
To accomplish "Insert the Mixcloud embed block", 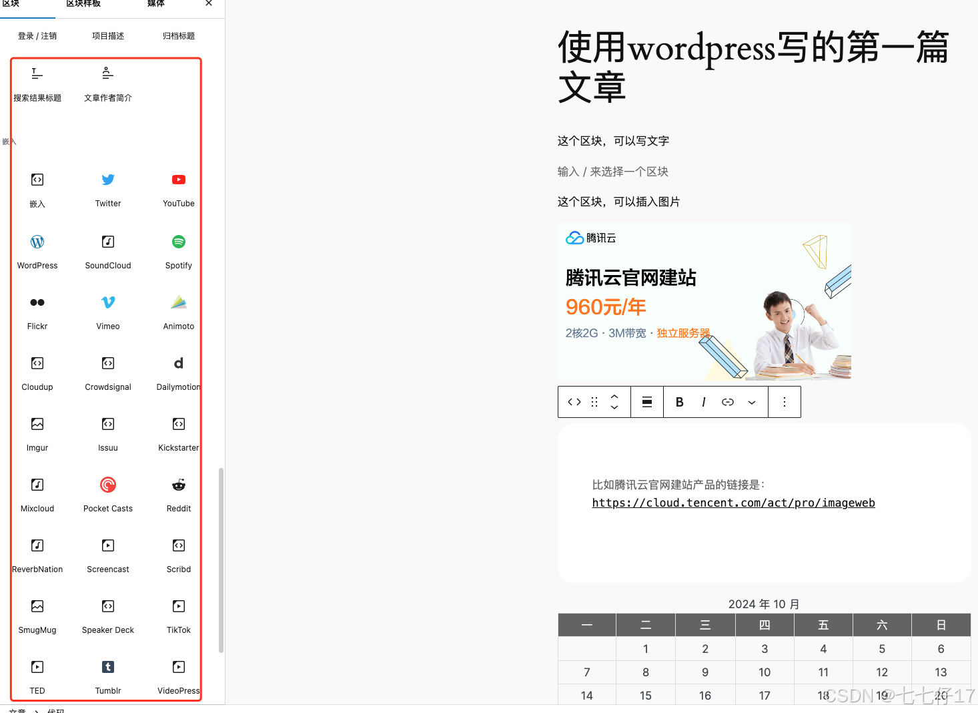I will click(x=37, y=495).
